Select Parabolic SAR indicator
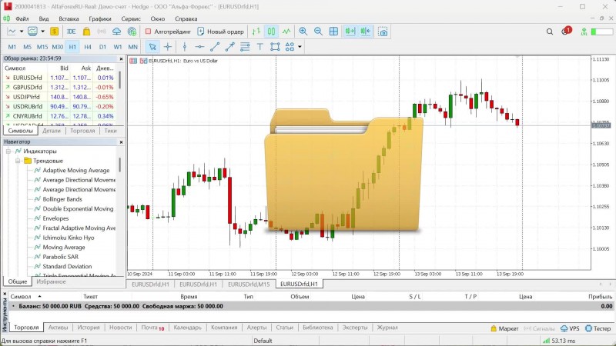616x346 pixels. point(61,257)
